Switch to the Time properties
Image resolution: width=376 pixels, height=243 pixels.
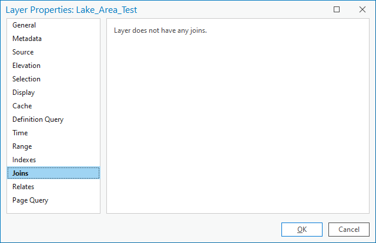(x=20, y=133)
